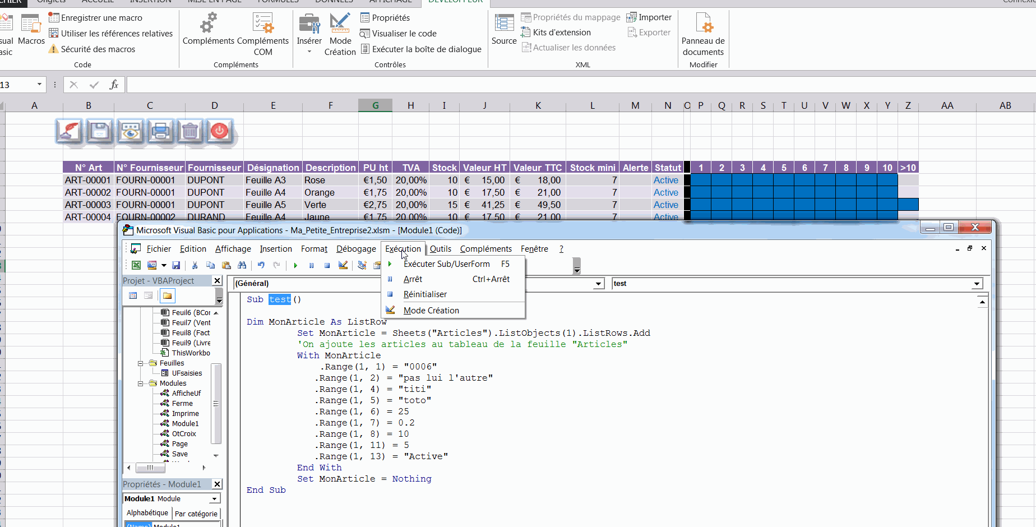Click the Reset stop square in VBA toolbar
Image resolution: width=1036 pixels, height=527 pixels.
[327, 265]
